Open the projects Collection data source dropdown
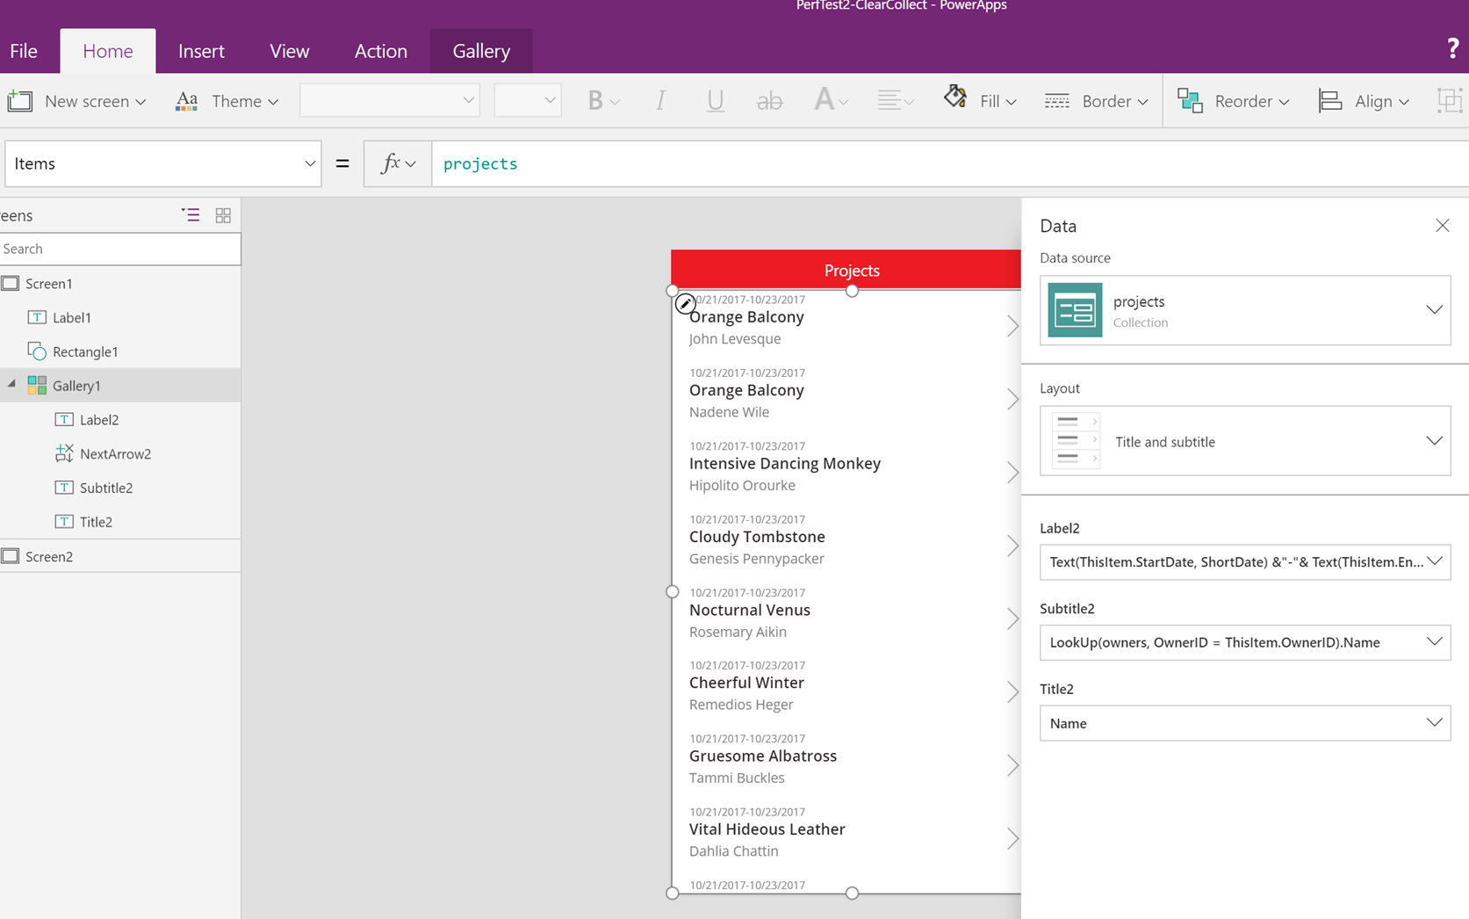 tap(1435, 309)
